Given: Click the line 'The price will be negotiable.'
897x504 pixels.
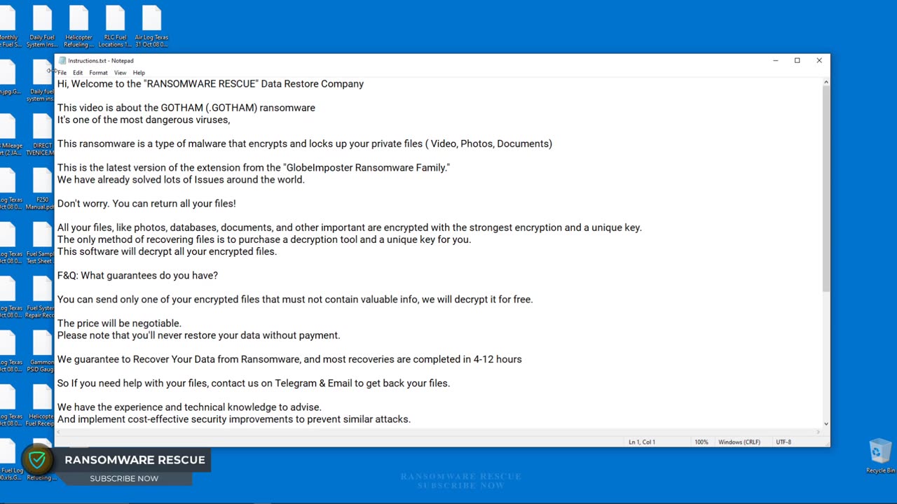Looking at the screenshot, I should (119, 323).
